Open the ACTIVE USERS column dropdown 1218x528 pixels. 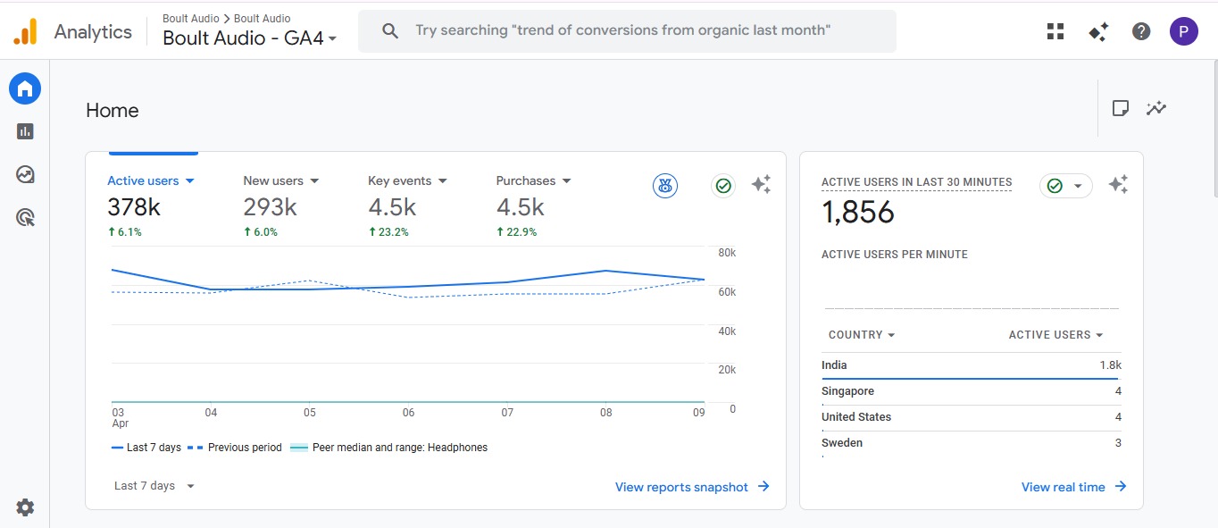coord(1056,335)
